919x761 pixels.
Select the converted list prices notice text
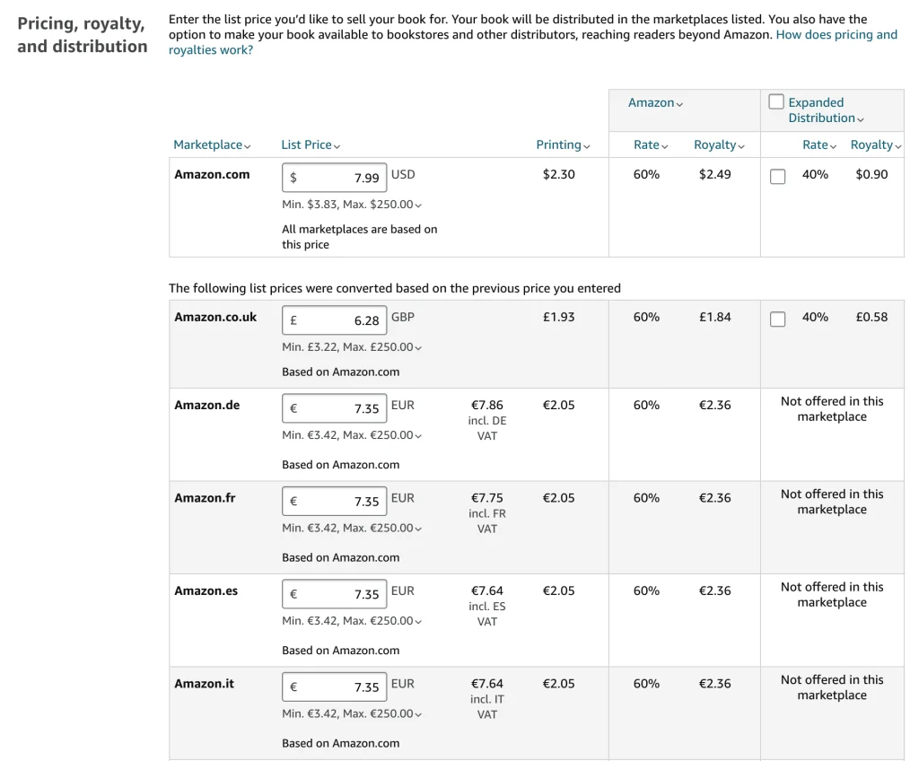tap(395, 288)
